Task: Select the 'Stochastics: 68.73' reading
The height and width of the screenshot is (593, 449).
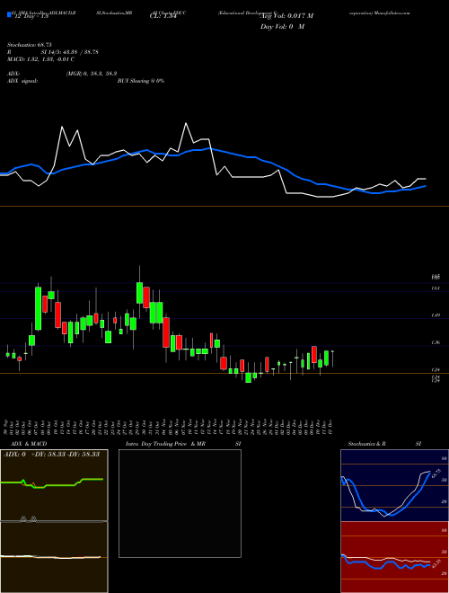Action: (29, 45)
